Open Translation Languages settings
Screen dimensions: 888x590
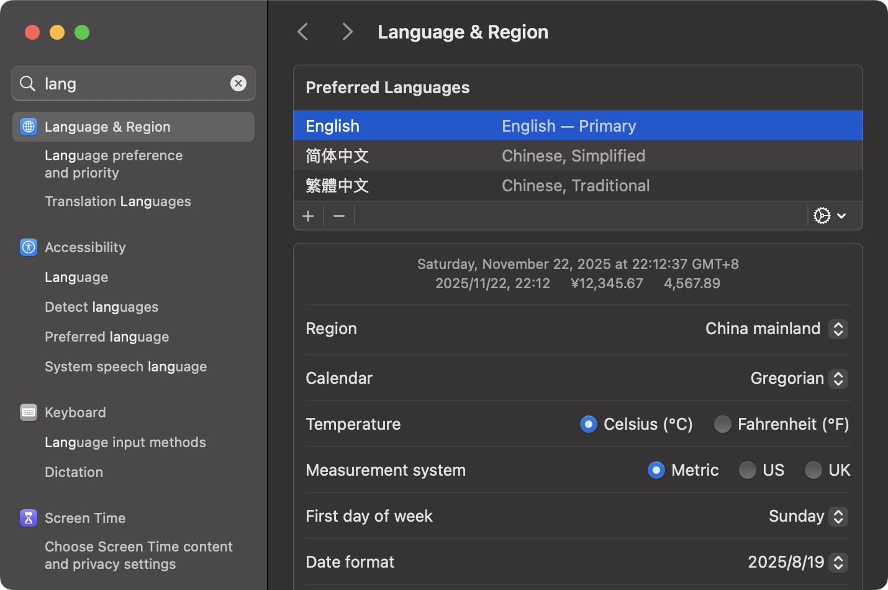coord(118,201)
